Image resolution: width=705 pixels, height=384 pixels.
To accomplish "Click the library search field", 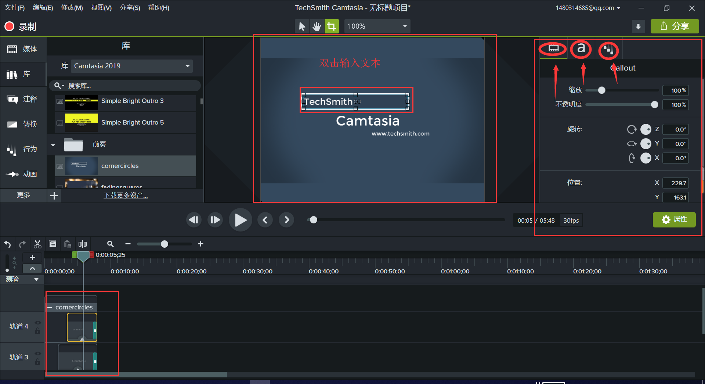I will [125, 86].
